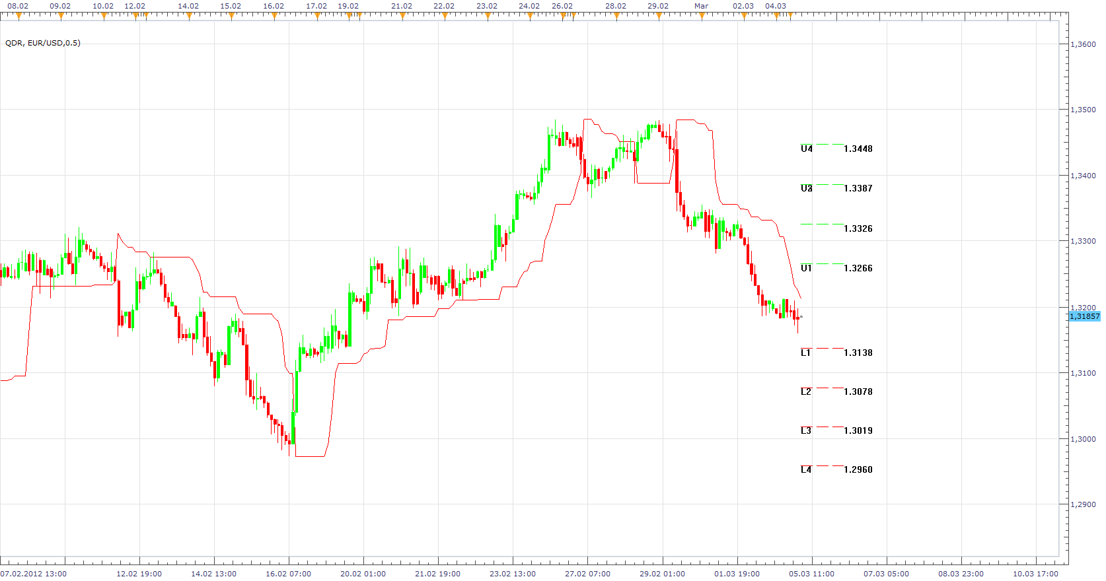The height and width of the screenshot is (581, 1106).
Task: Click the 1,3200 price axis label
Action: pyautogui.click(x=1083, y=308)
